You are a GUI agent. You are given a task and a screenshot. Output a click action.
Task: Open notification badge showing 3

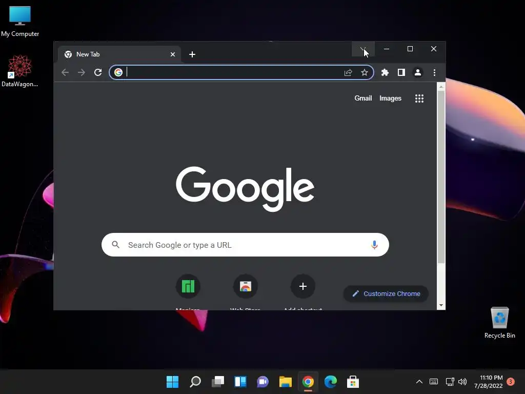tap(511, 382)
